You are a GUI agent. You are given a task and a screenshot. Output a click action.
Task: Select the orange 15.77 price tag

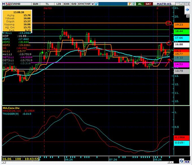pyautogui.click(x=182, y=54)
